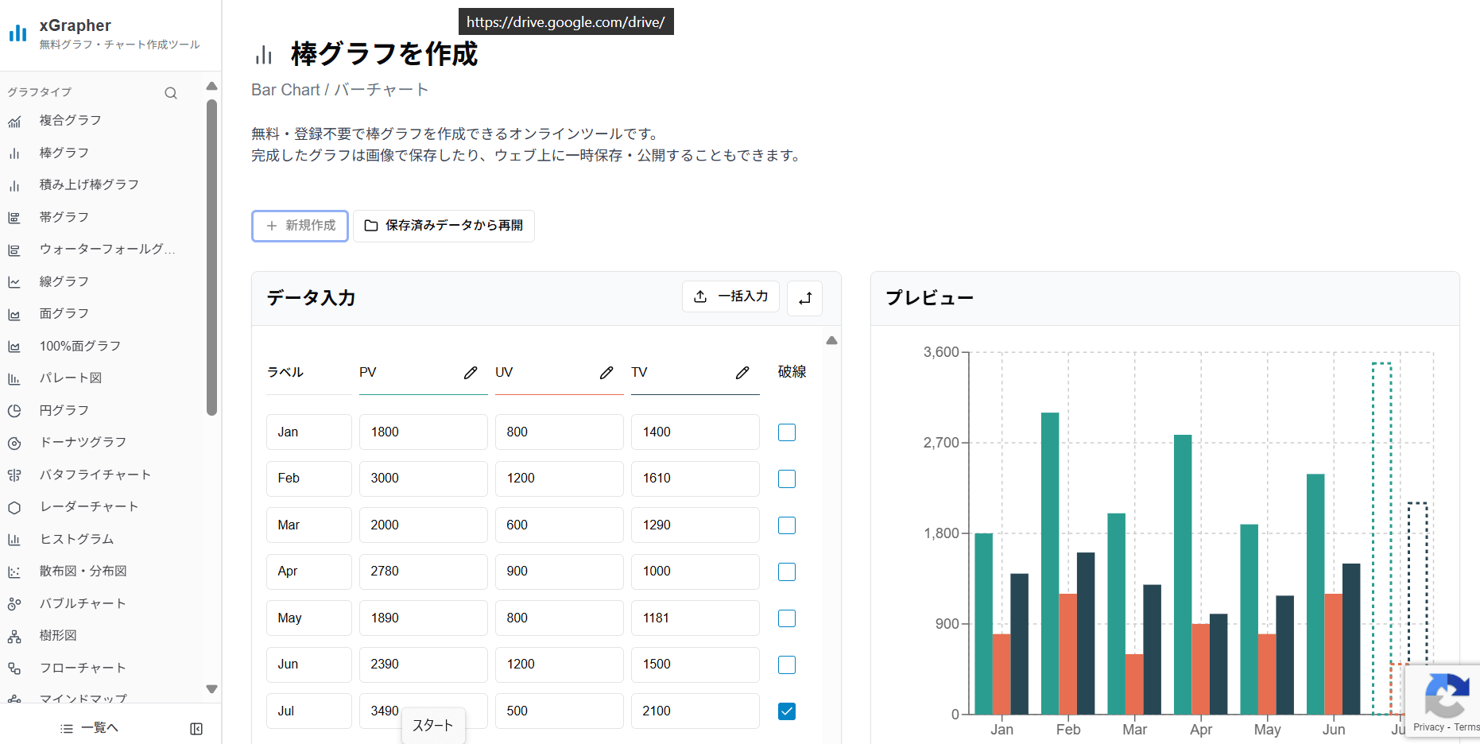1480x744 pixels.
Task: Open the ヒストグラム chart type
Action: (x=76, y=539)
